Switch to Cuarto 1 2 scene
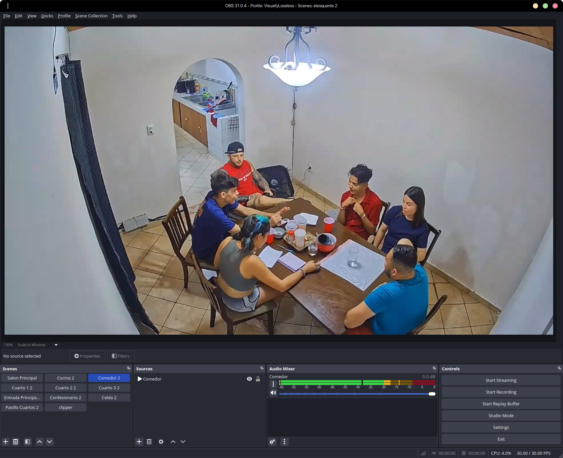Screen dimensions: 563x458 [x=22, y=388]
